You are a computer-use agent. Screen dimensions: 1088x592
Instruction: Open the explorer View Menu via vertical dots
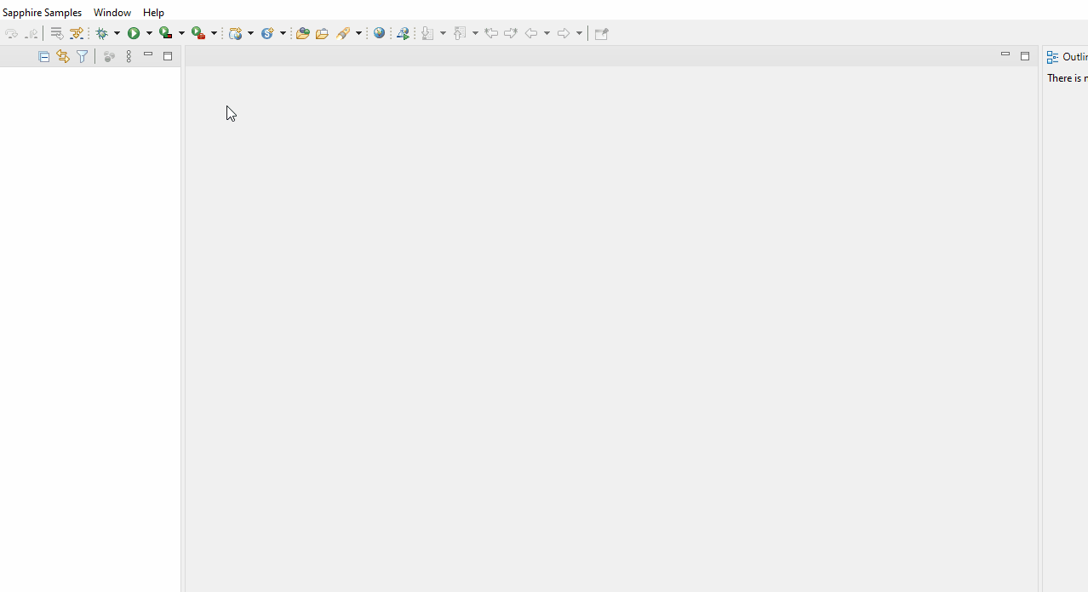click(129, 56)
